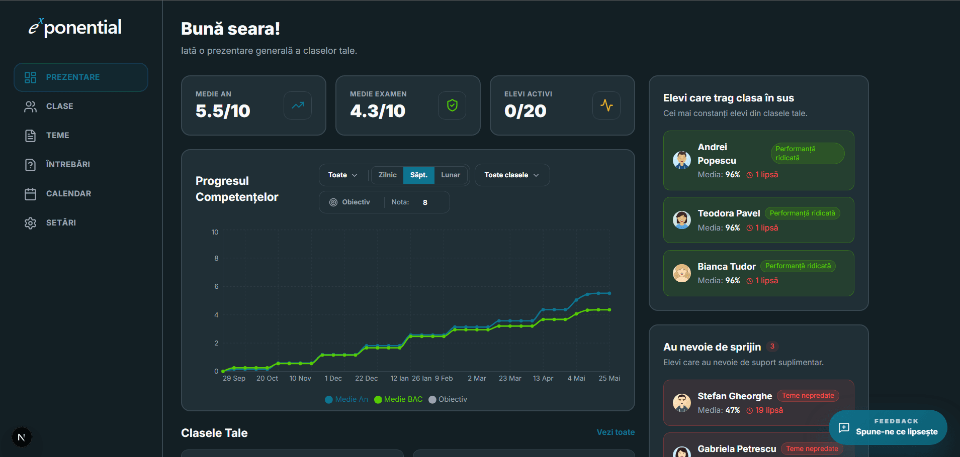960x457 pixels.
Task: Open the Feedback Spune-ne ce lipsește button
Action: (x=888, y=427)
